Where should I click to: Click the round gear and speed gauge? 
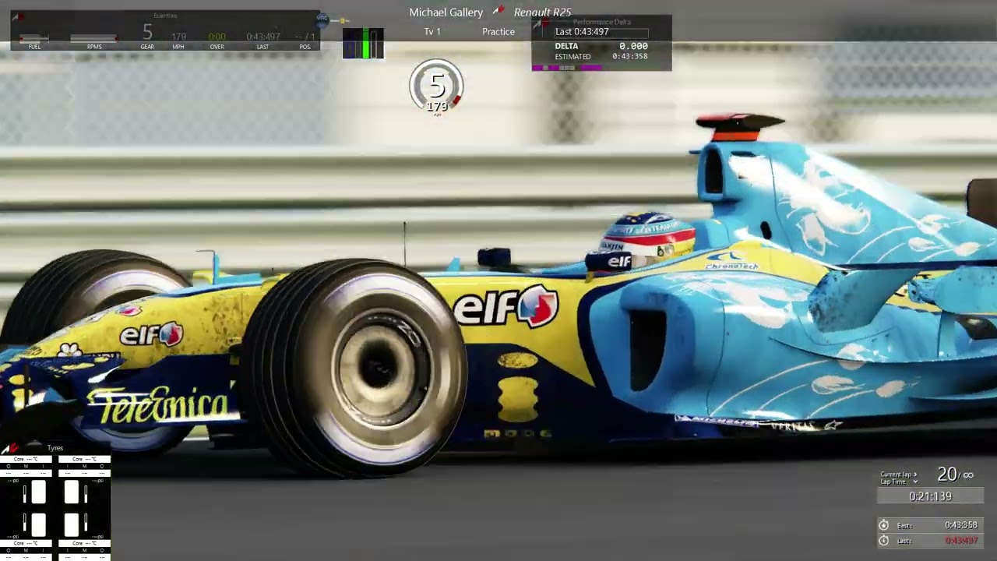437,86
